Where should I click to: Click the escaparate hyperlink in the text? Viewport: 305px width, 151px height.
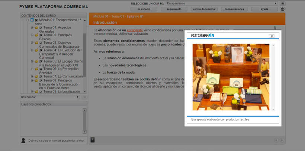click(x=135, y=30)
